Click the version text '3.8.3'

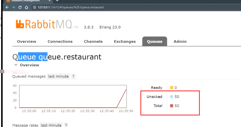pos(89,27)
